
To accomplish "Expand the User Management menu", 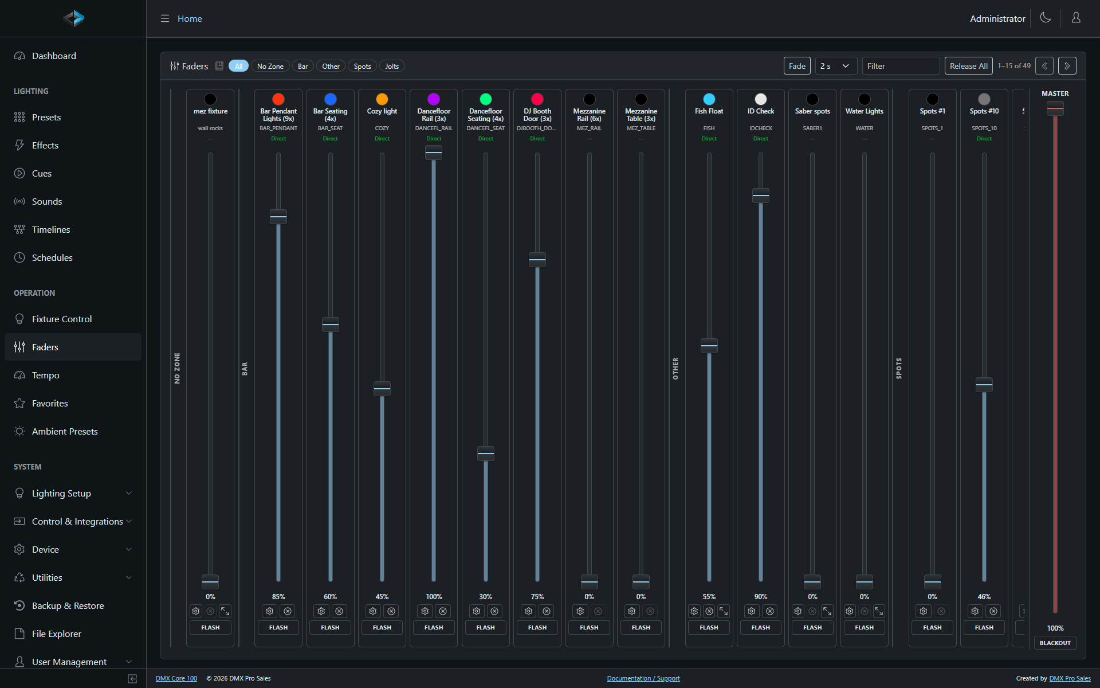I will 73,662.
